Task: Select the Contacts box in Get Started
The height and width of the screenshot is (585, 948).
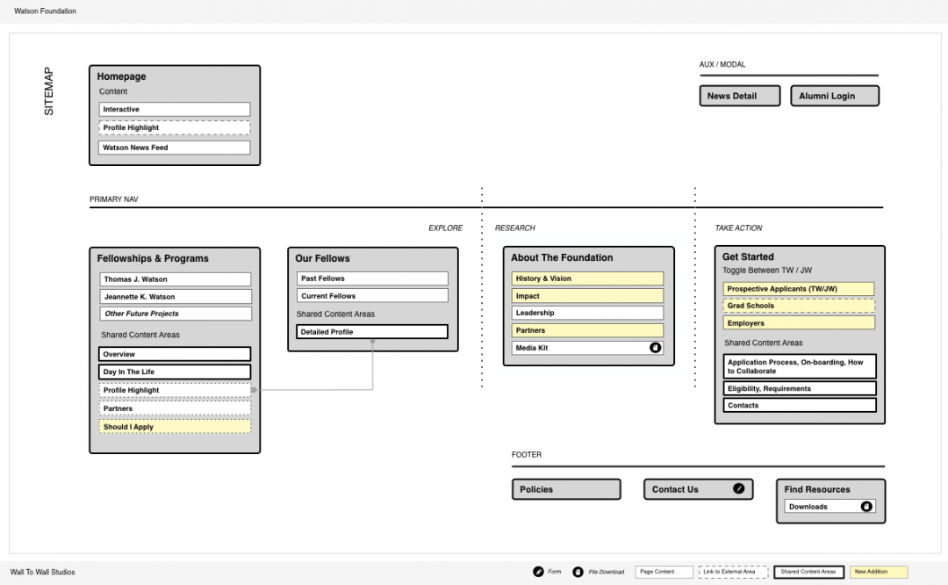Action: coord(800,406)
